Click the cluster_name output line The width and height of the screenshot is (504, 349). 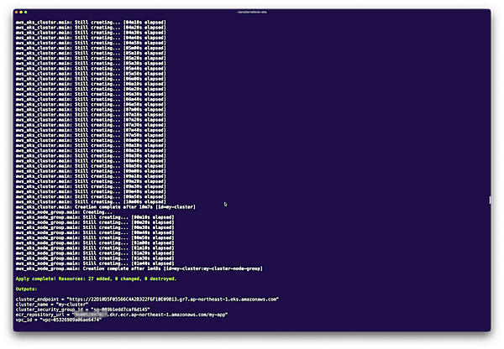coord(50,306)
